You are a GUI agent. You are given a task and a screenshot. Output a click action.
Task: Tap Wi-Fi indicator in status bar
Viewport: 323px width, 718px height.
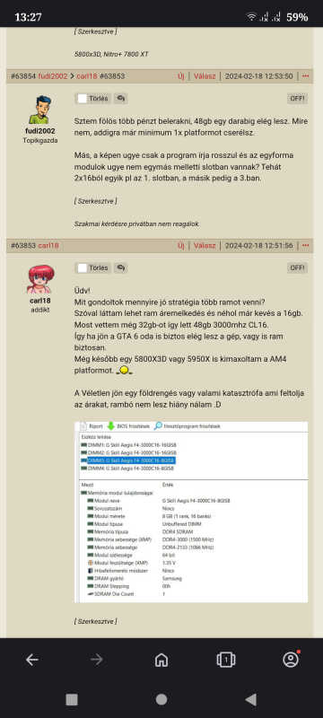coord(251,17)
